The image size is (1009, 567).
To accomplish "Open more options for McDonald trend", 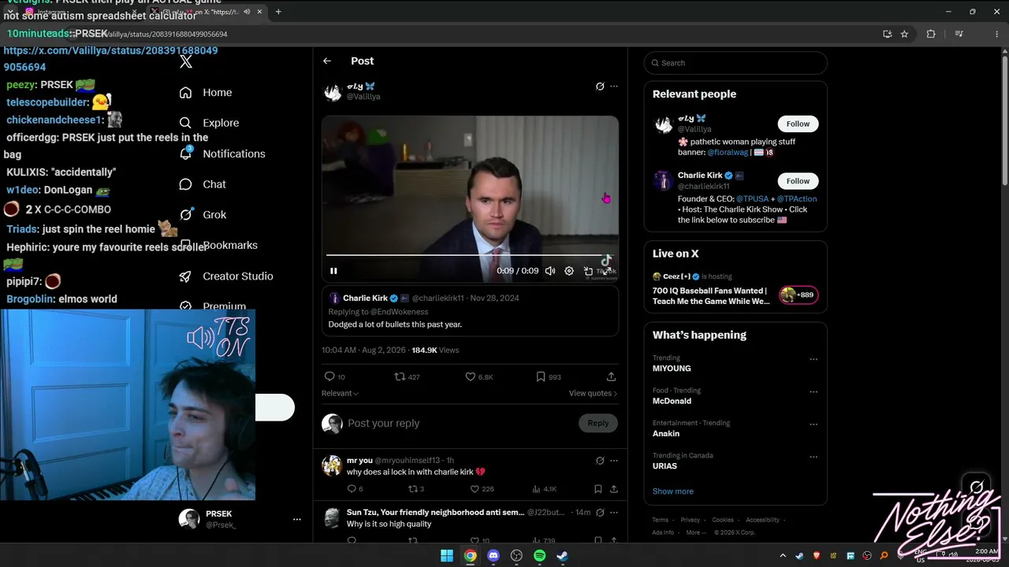I will pos(814,391).
